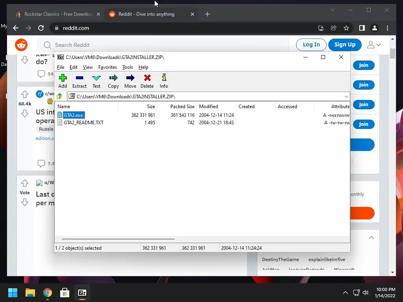The image size is (403, 302).
Task: Sort by the Modified column header
Action: point(216,106)
